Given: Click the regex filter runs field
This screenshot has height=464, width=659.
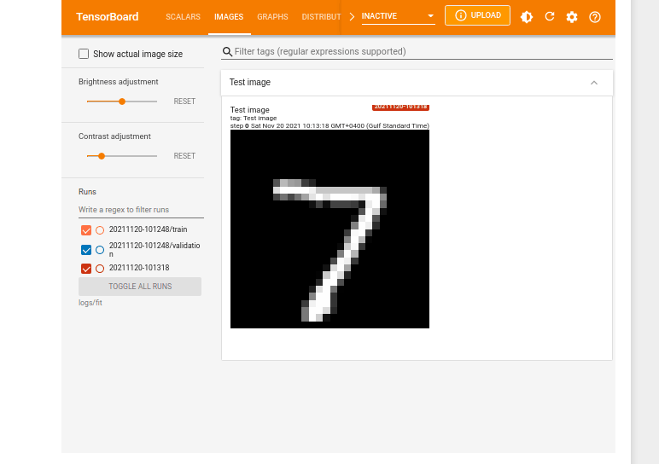Looking at the screenshot, I should pos(141,210).
